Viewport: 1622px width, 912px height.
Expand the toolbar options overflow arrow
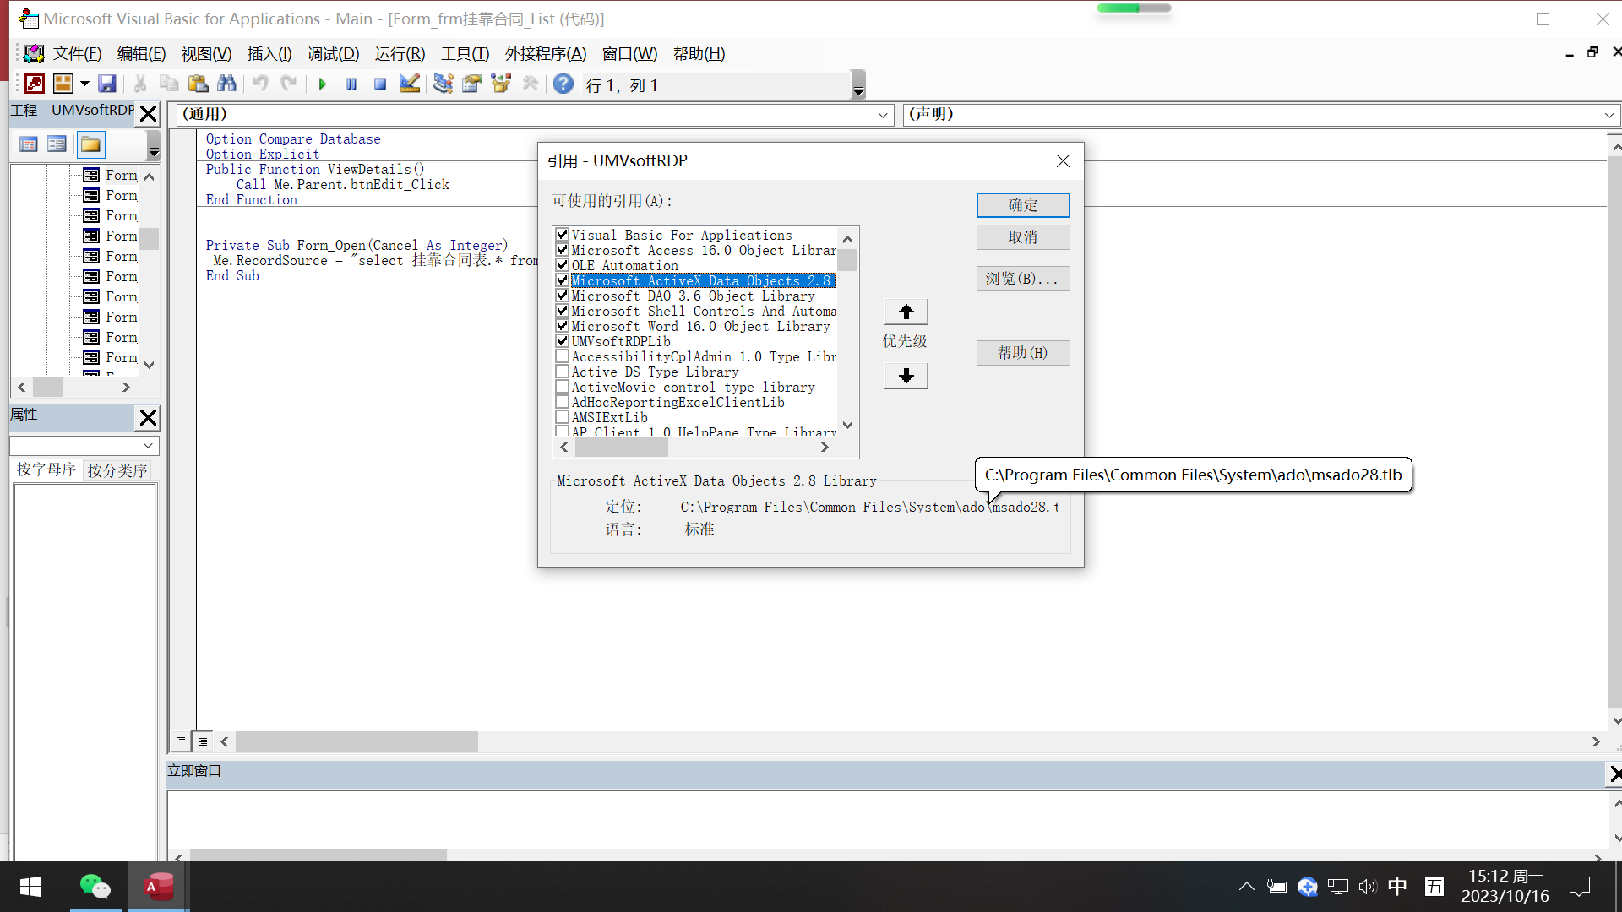(x=858, y=85)
